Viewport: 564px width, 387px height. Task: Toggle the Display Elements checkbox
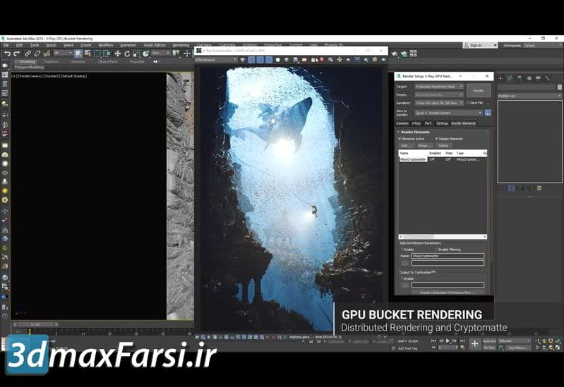438,139
